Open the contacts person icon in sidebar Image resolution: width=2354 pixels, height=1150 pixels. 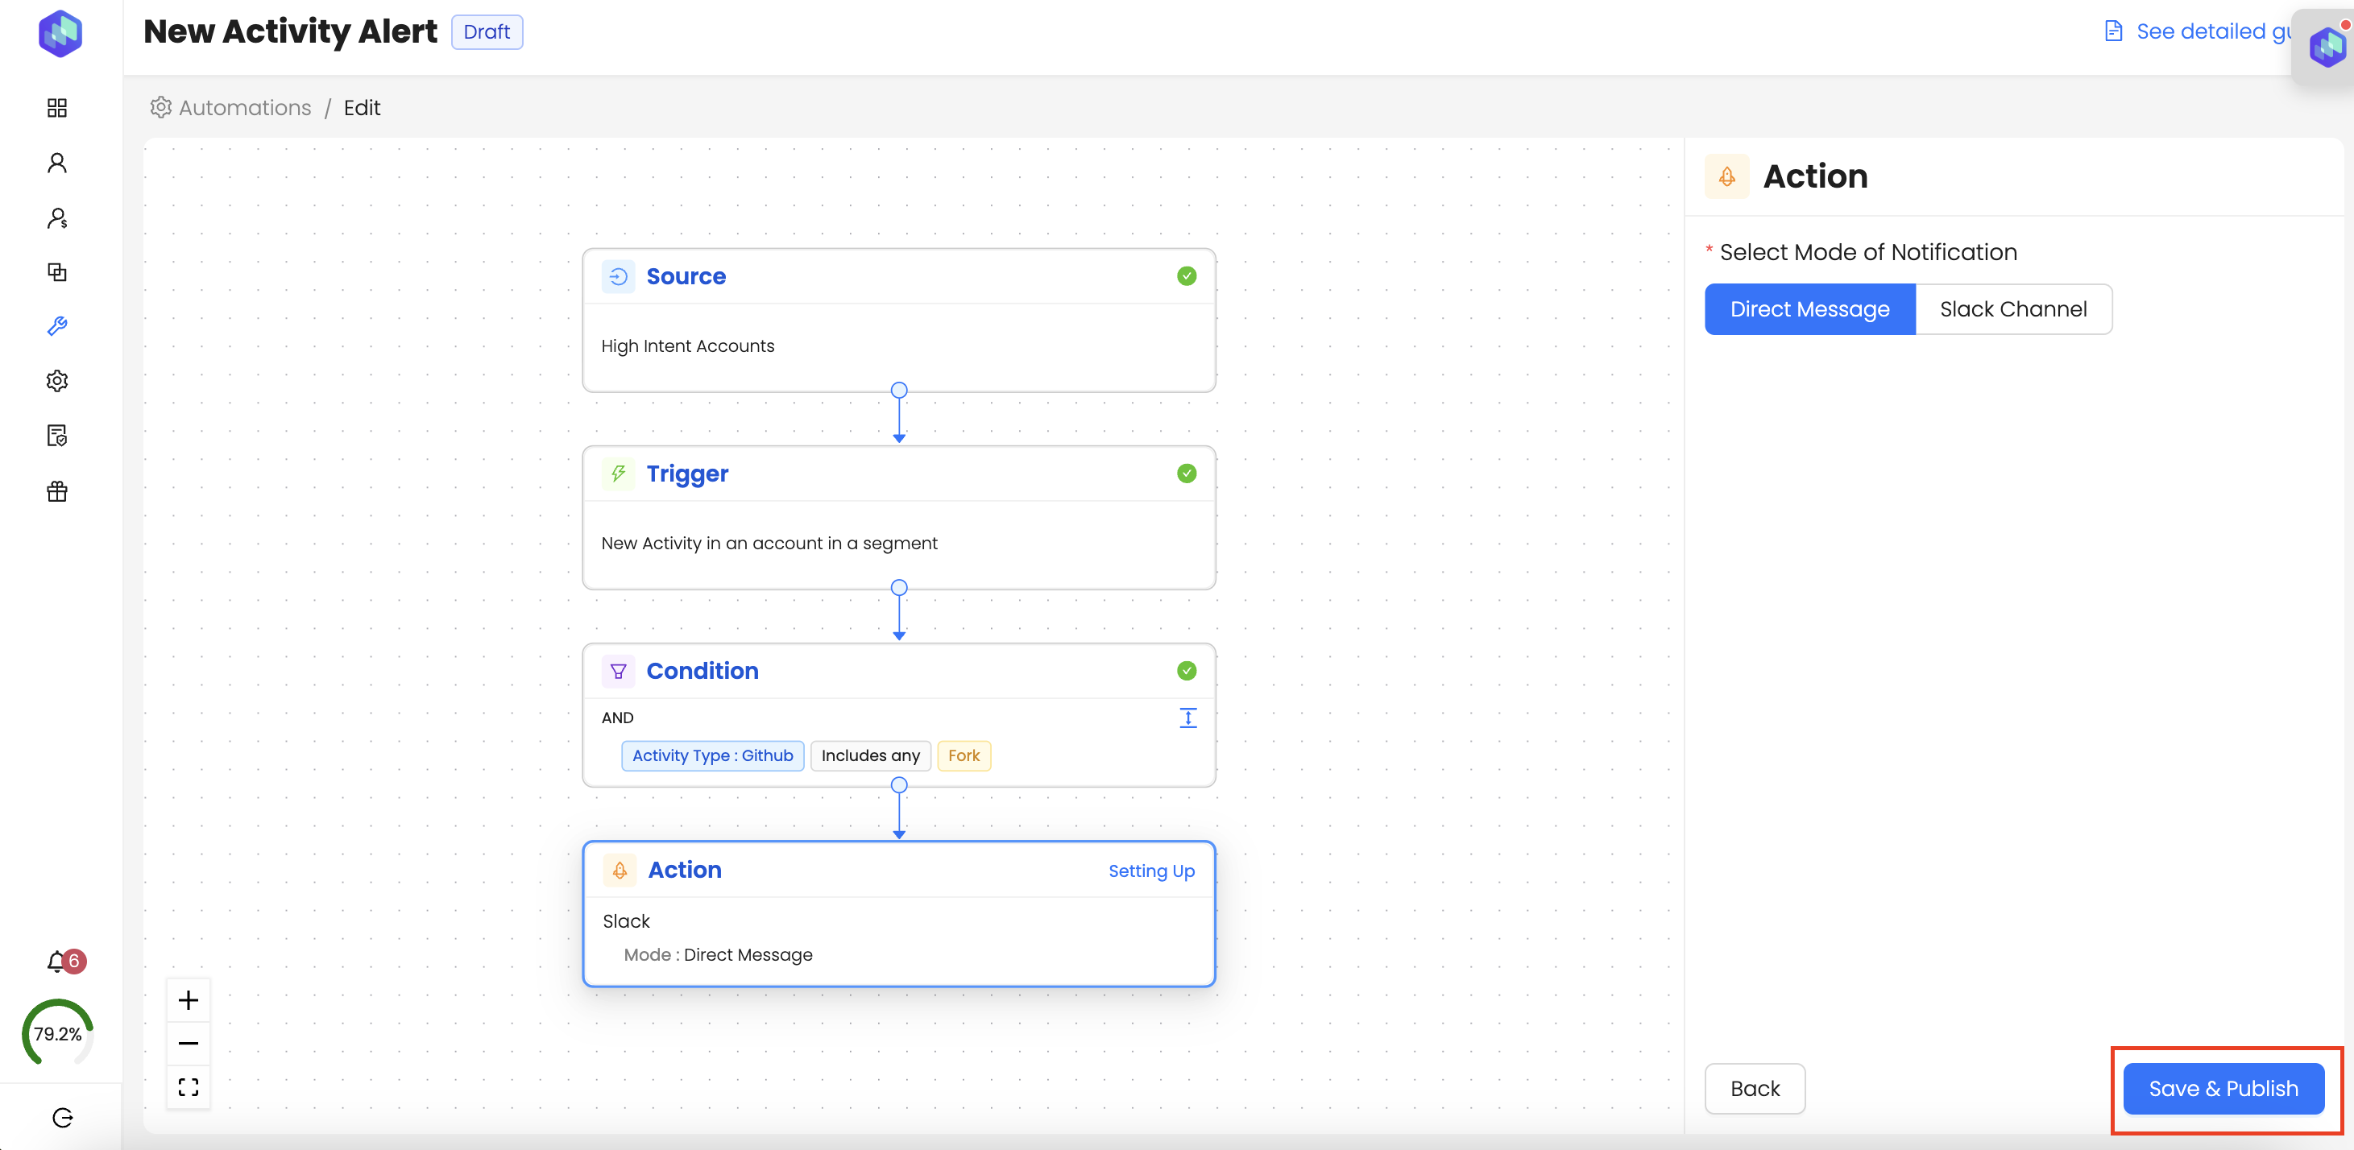coord(56,163)
